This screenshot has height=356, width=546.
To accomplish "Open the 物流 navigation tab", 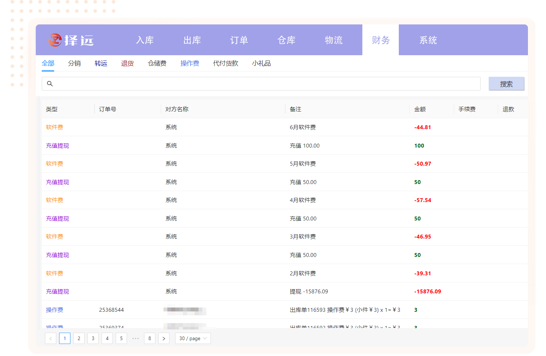I will click(x=334, y=40).
